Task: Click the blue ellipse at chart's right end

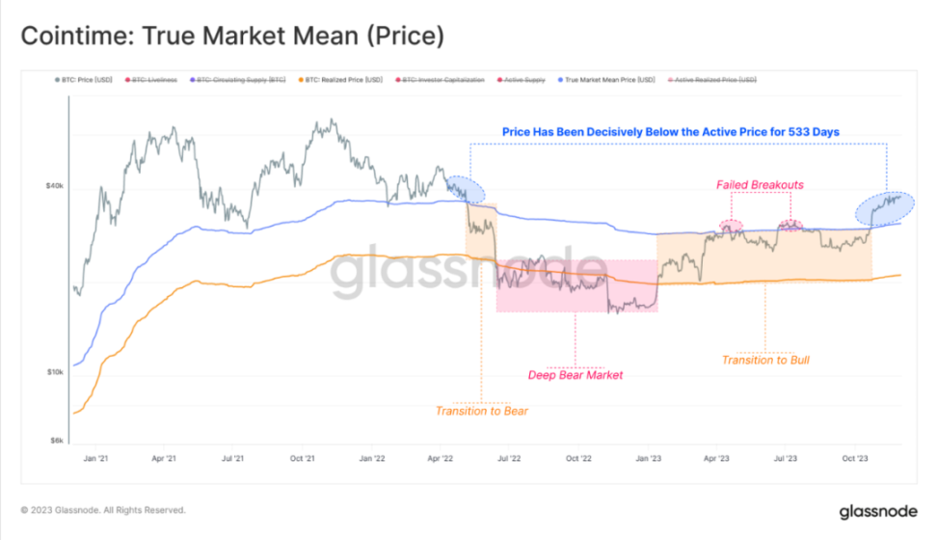Action: click(x=884, y=209)
